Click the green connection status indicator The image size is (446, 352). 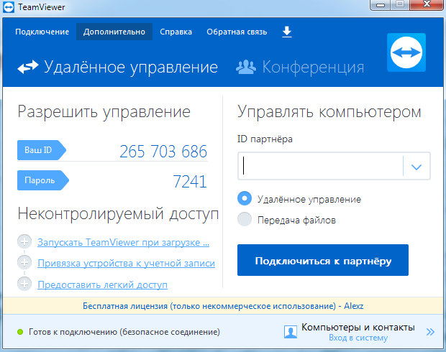click(x=20, y=332)
